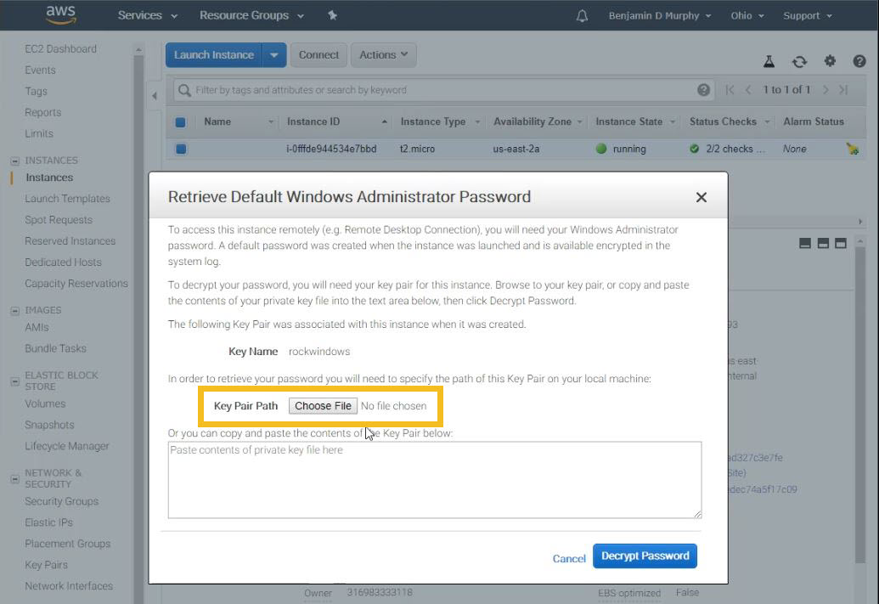Open Events in sidebar
This screenshot has width=879, height=604.
40,71
